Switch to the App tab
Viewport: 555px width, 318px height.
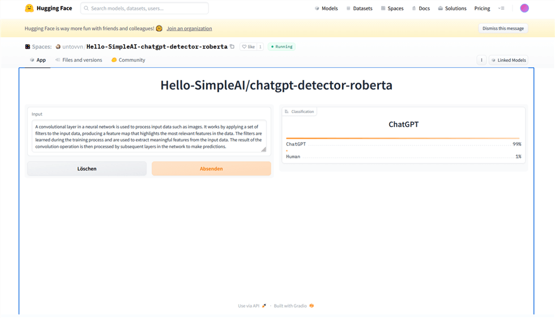pyautogui.click(x=38, y=60)
